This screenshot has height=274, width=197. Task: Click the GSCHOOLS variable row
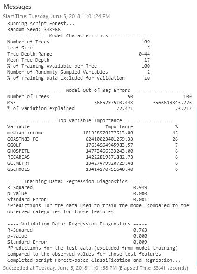coord(93,169)
